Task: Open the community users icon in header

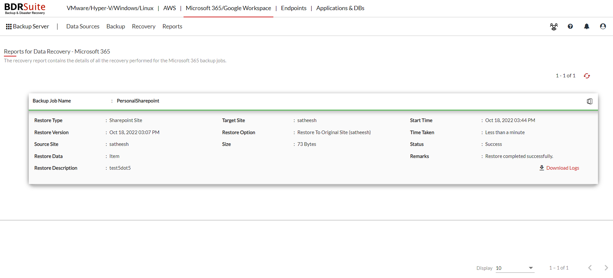Action: [554, 26]
